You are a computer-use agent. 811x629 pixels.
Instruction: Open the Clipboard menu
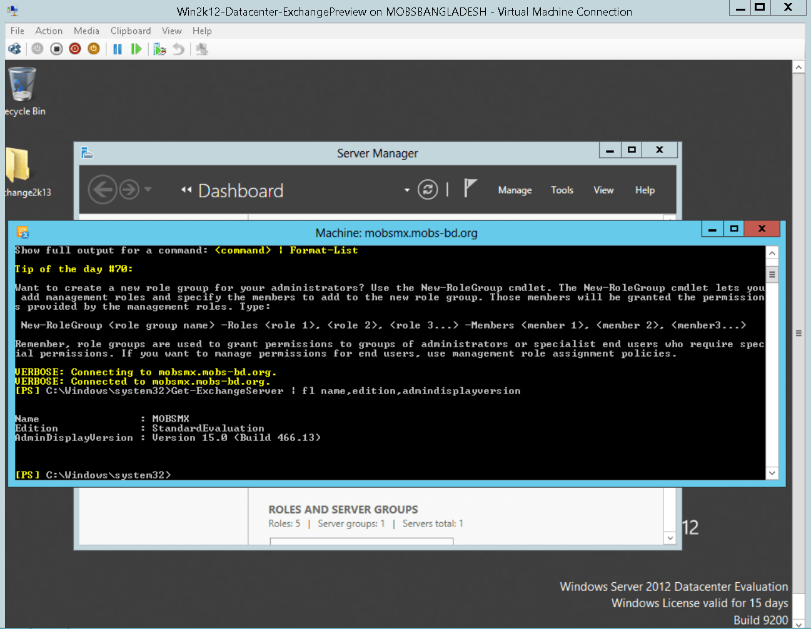131,31
